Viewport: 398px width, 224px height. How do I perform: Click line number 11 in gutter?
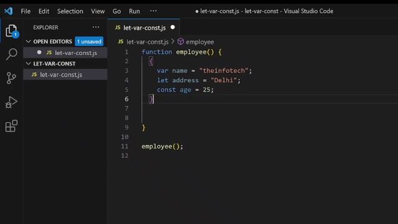click(124, 146)
